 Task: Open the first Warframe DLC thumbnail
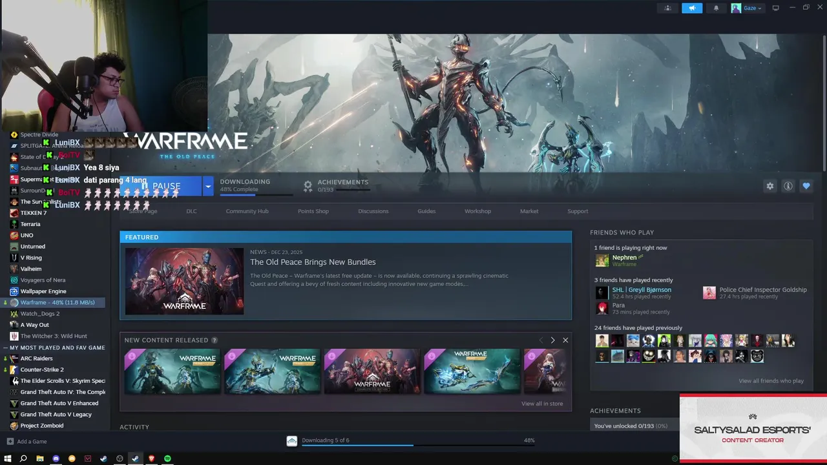pos(172,371)
